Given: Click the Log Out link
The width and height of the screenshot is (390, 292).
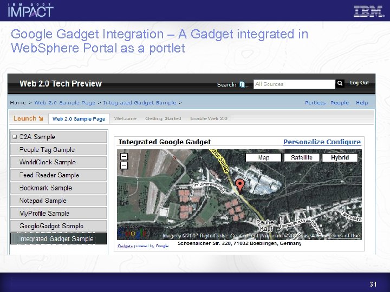Looking at the screenshot, I should click(359, 83).
